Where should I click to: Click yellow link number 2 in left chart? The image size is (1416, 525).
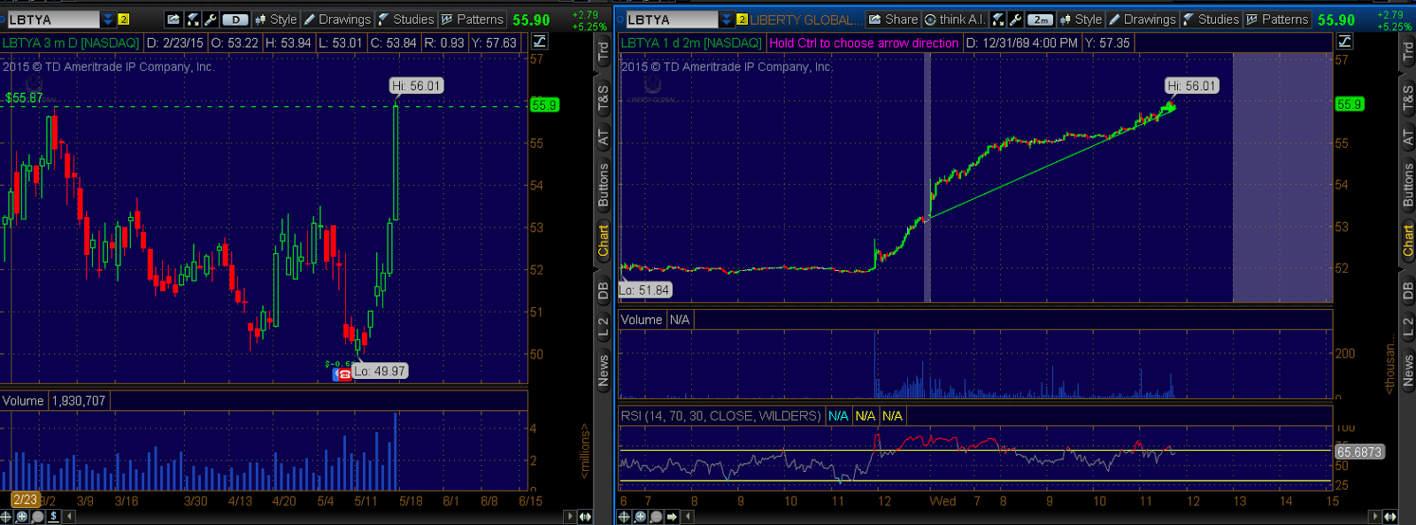124,19
